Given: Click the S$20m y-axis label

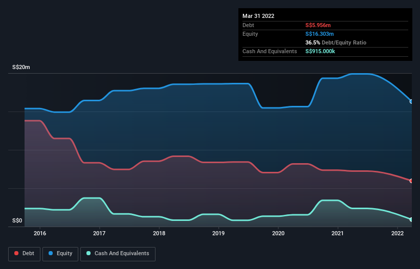Looking at the screenshot, I should point(21,67).
